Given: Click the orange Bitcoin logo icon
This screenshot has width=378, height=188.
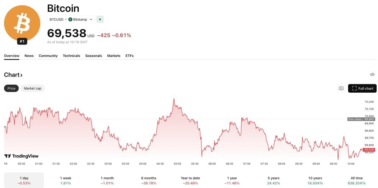Looking at the screenshot, I should click(x=22, y=23).
